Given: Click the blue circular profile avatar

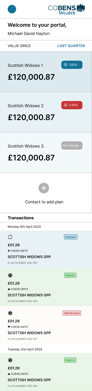Looking at the screenshot, I should pos(12,9).
